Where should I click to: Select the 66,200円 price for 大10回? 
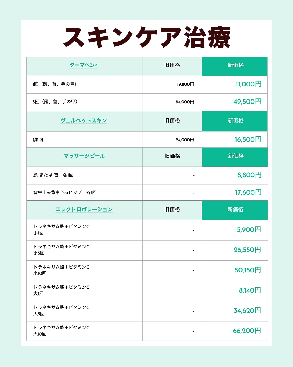point(247,331)
